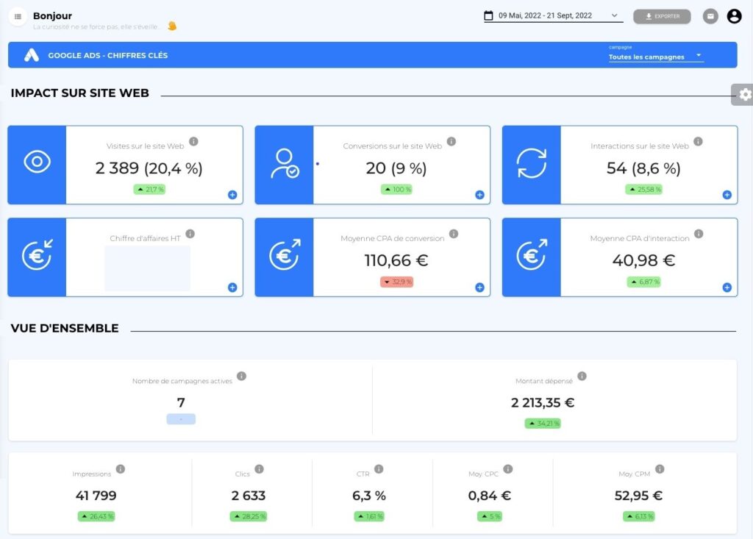Expand the Visites sur le site Web card plus button
The image size is (753, 539).
coord(232,195)
